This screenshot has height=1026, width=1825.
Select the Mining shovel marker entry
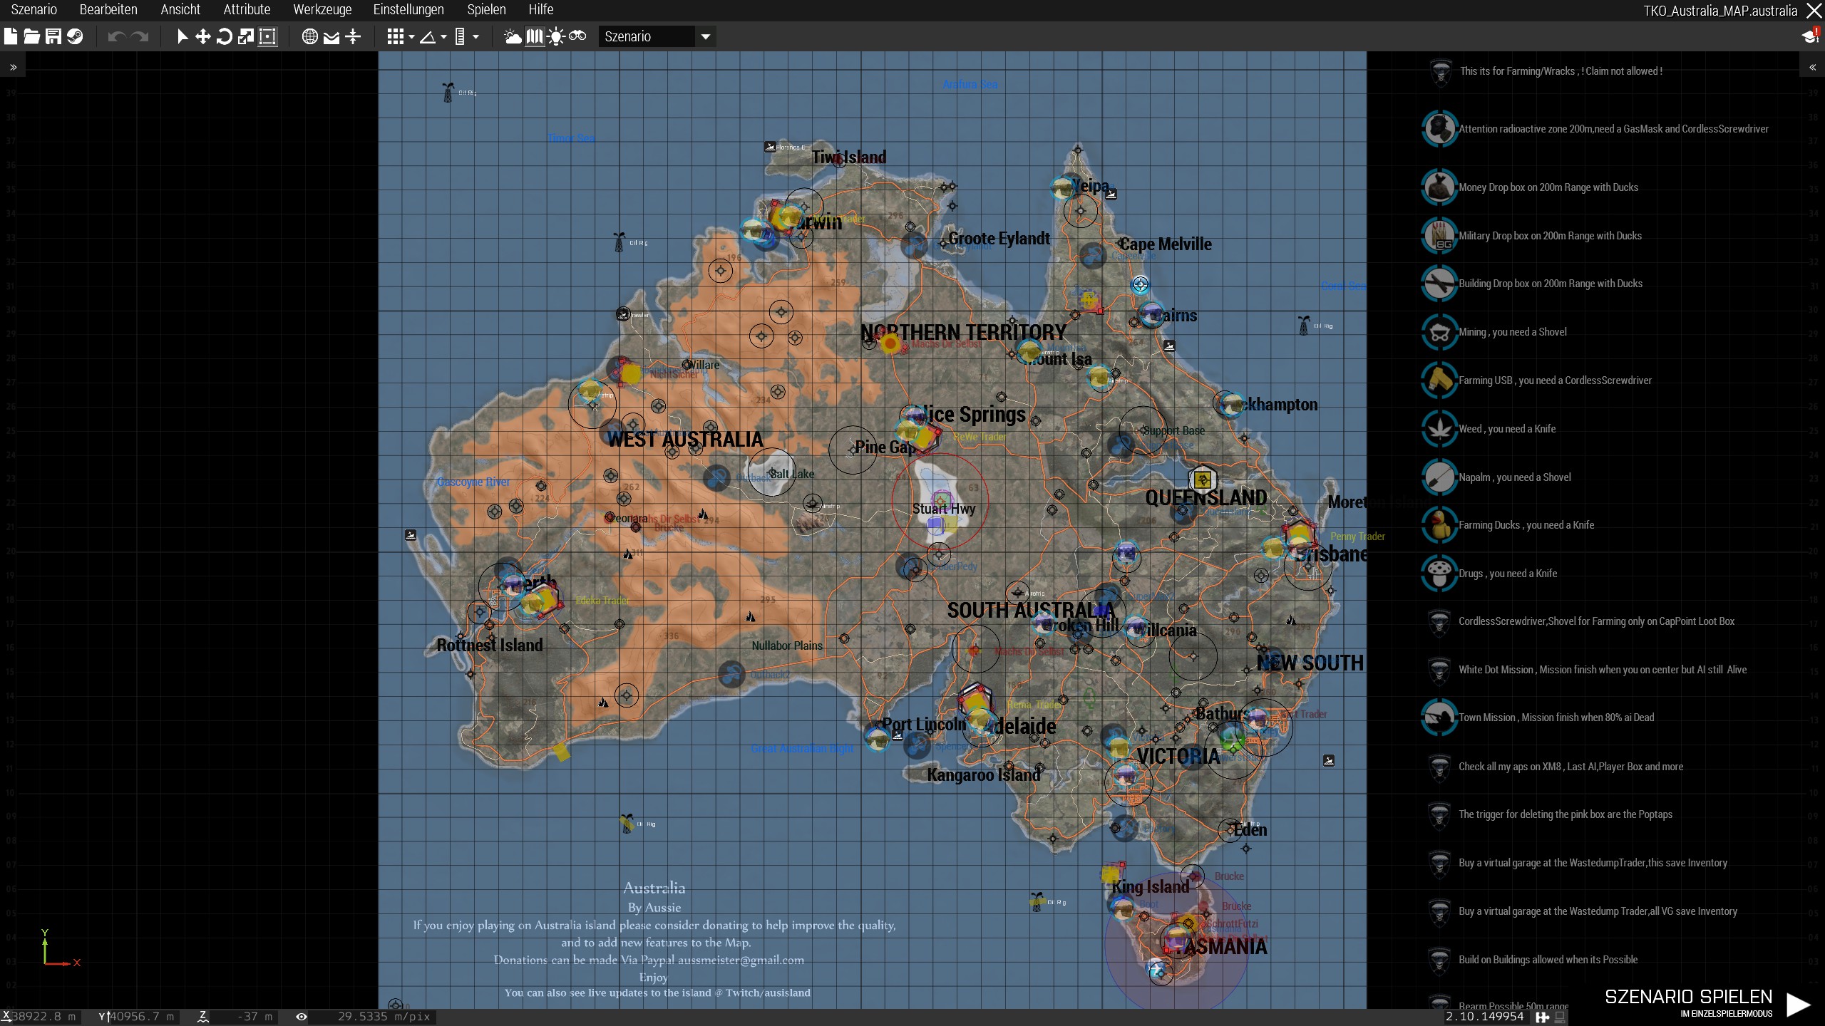pyautogui.click(x=1511, y=332)
